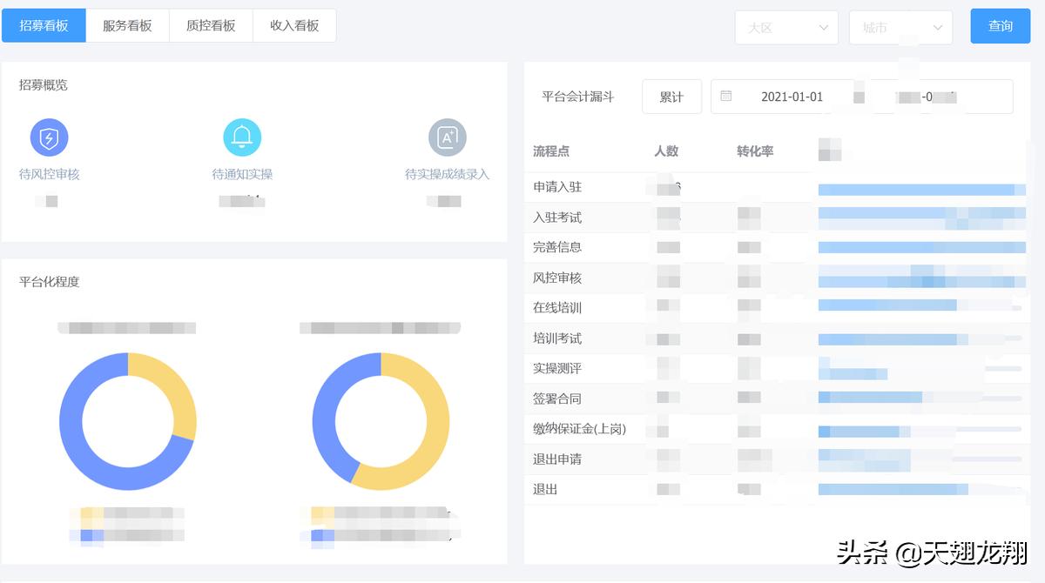
Task: Click the 累计 button
Action: pos(671,97)
